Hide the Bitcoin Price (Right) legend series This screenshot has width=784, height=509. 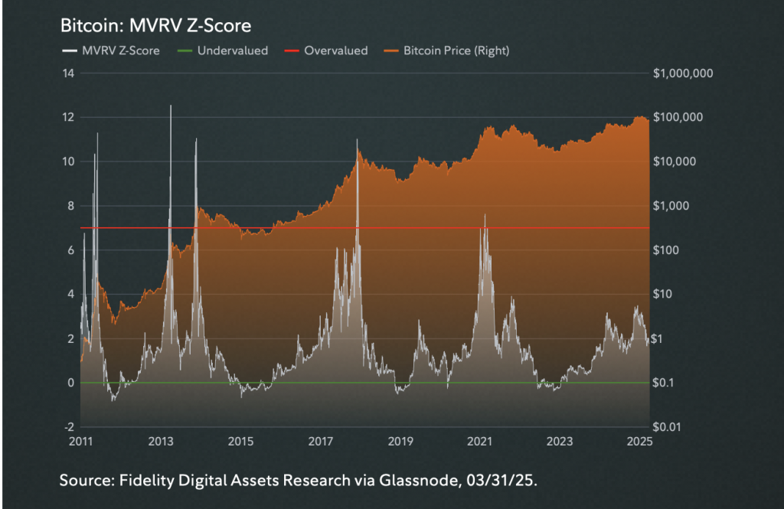tap(456, 51)
